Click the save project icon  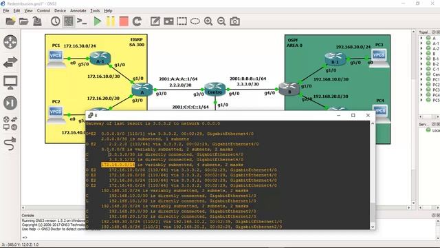click(37, 21)
